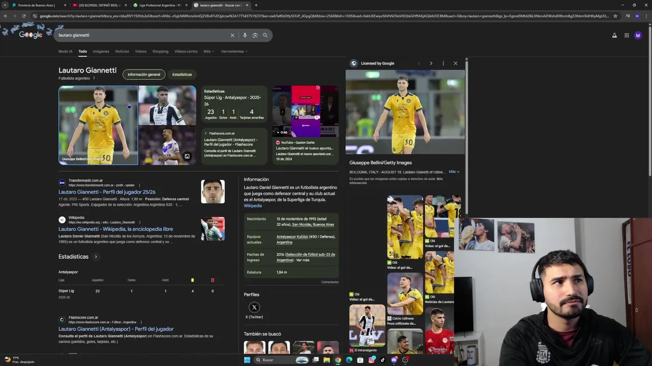Image resolution: width=652 pixels, height=366 pixels.
Task: Click the Antalyaspor Kulübü team link
Action: click(293, 236)
